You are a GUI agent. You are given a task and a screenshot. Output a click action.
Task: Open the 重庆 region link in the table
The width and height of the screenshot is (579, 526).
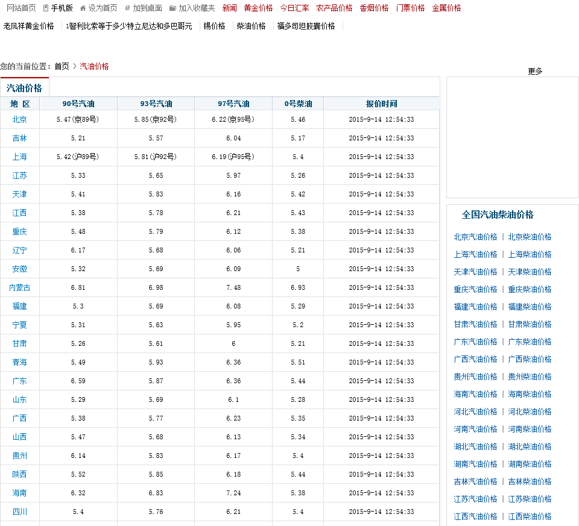pos(19,231)
